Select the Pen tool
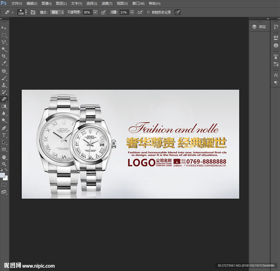 pos(4,128)
